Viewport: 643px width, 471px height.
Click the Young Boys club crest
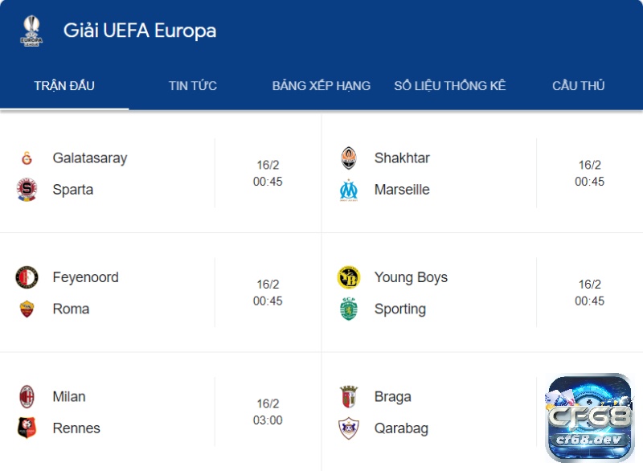[x=349, y=277]
